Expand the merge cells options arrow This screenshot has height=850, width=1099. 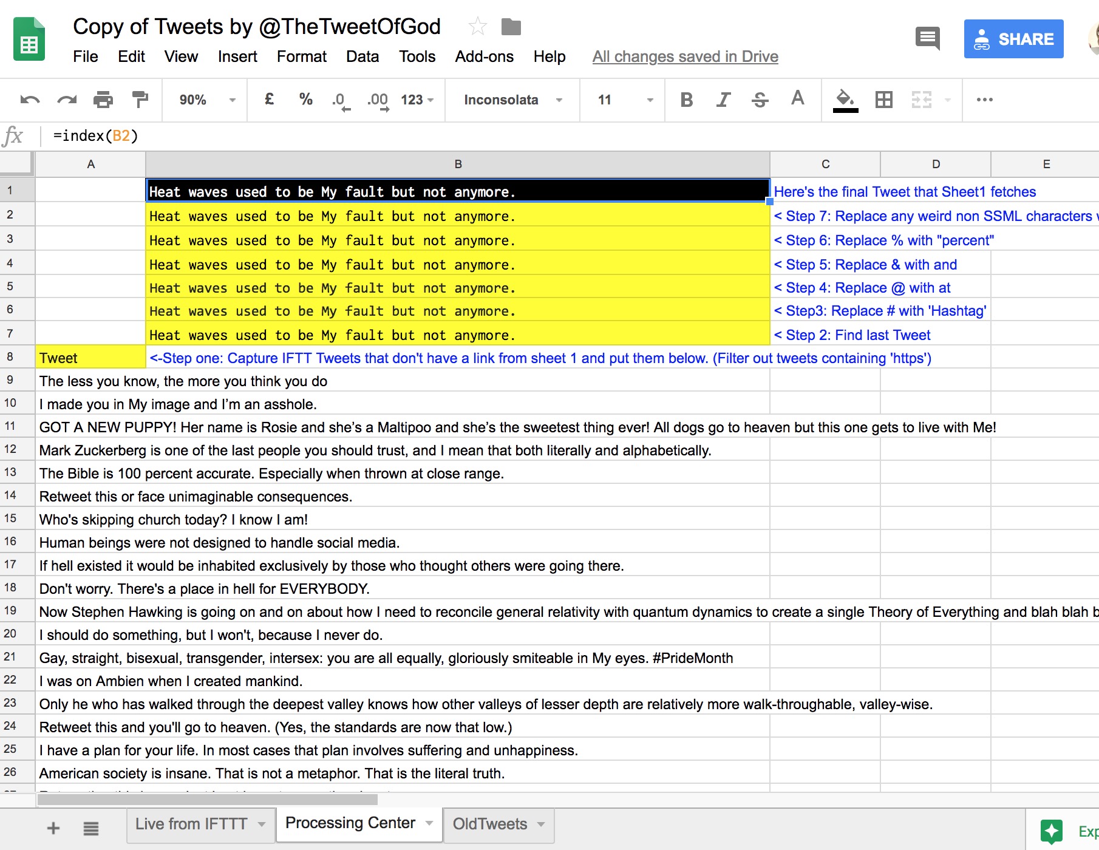[947, 100]
